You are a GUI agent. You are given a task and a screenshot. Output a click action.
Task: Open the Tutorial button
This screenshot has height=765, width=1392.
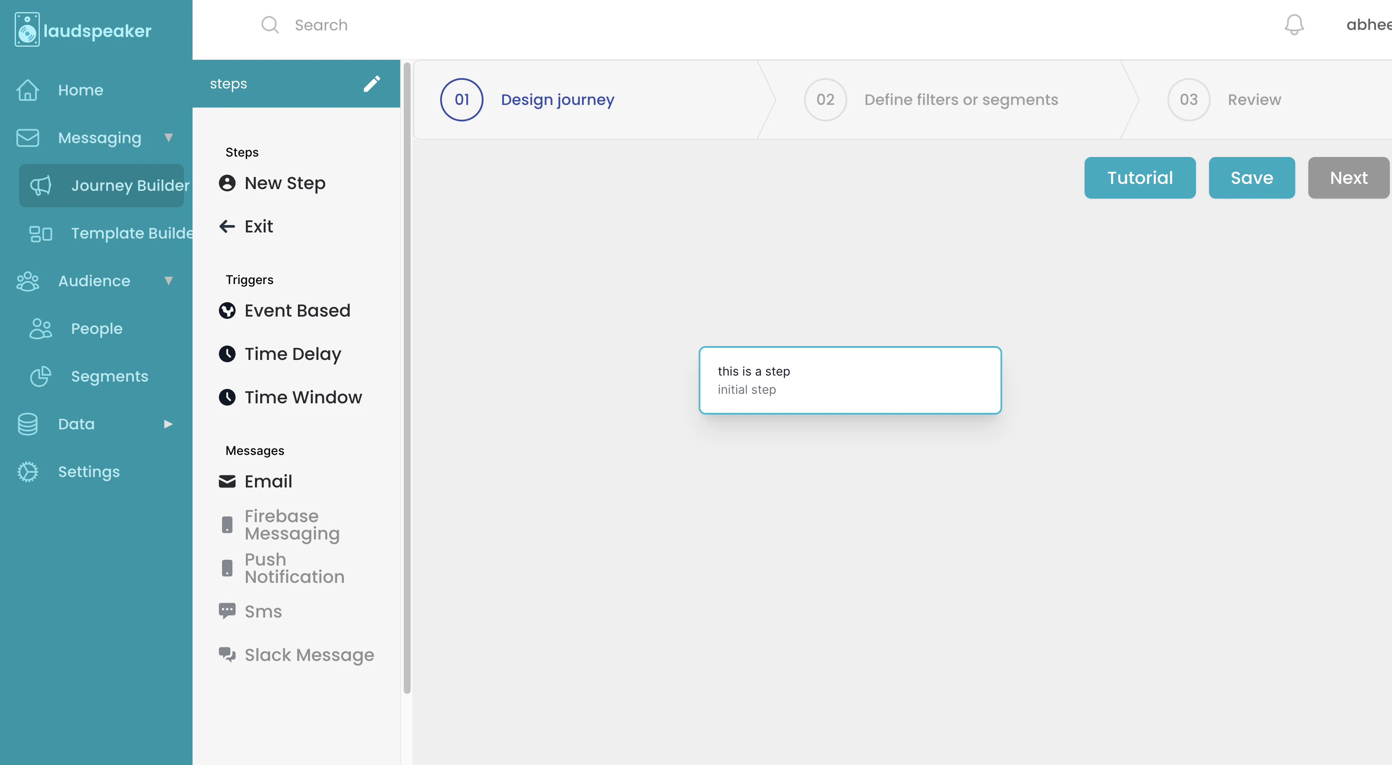pyautogui.click(x=1140, y=178)
